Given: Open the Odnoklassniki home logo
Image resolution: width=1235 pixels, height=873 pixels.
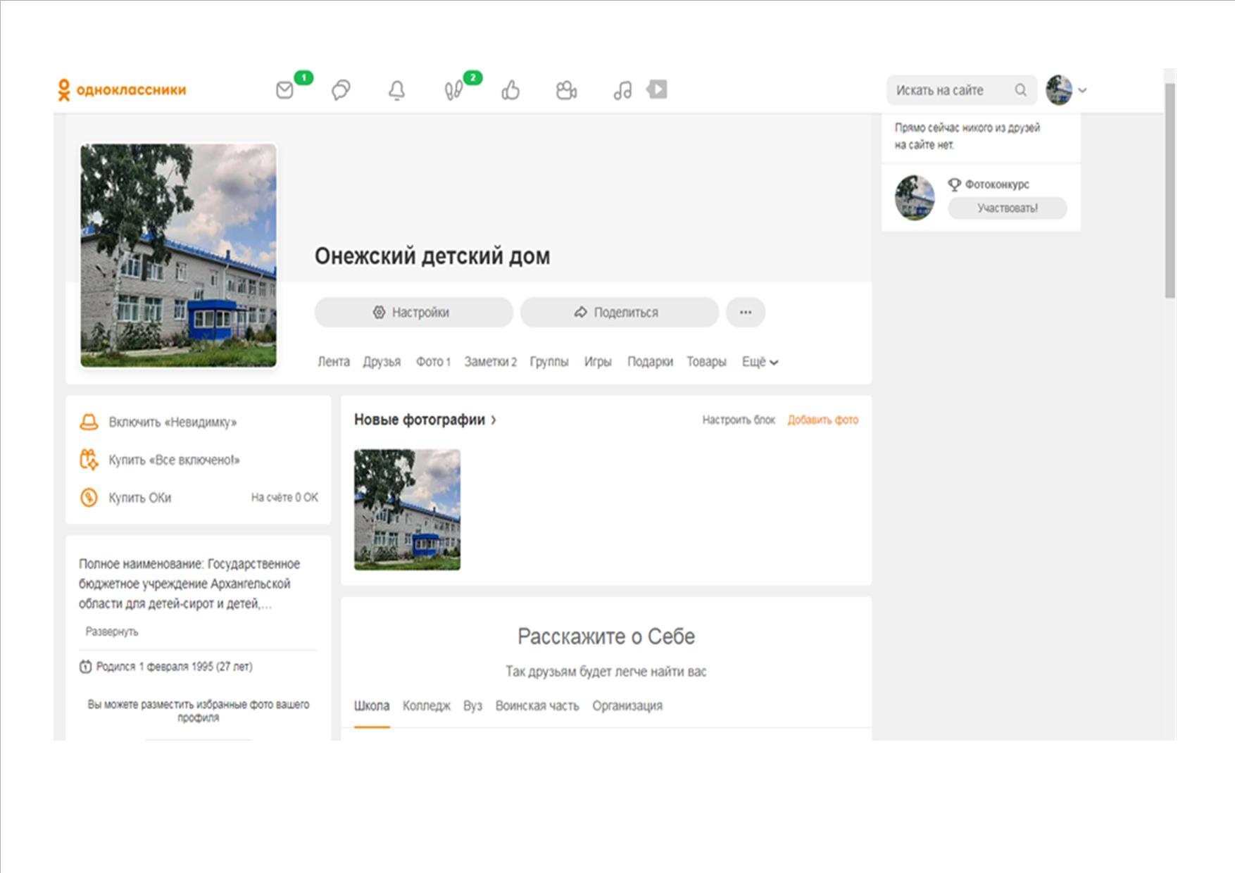Looking at the screenshot, I should [122, 90].
